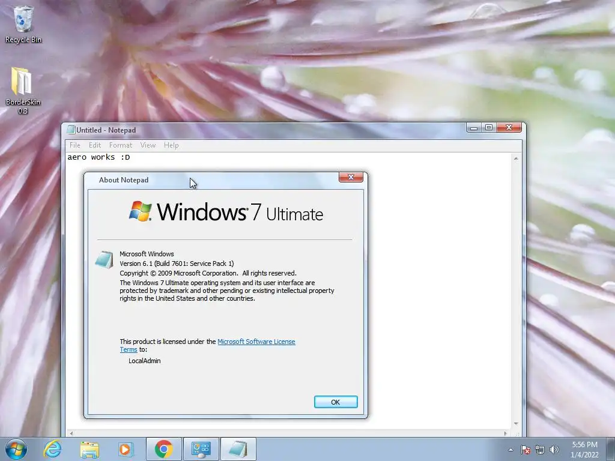The image size is (615, 461).
Task: Click the 'Microsoft Windows' text line
Action: pos(147,254)
